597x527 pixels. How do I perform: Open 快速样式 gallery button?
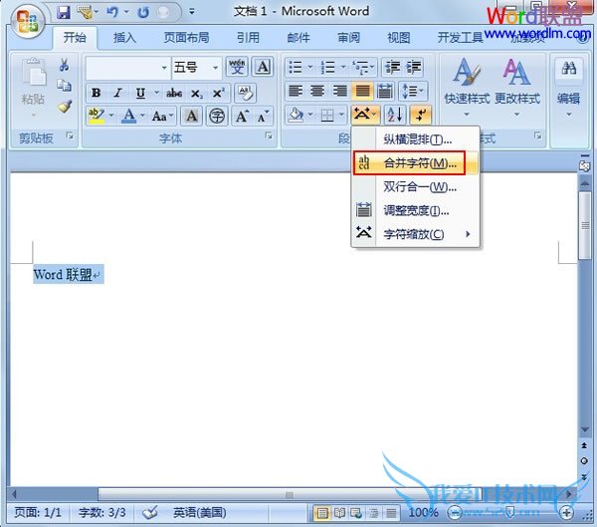[467, 88]
